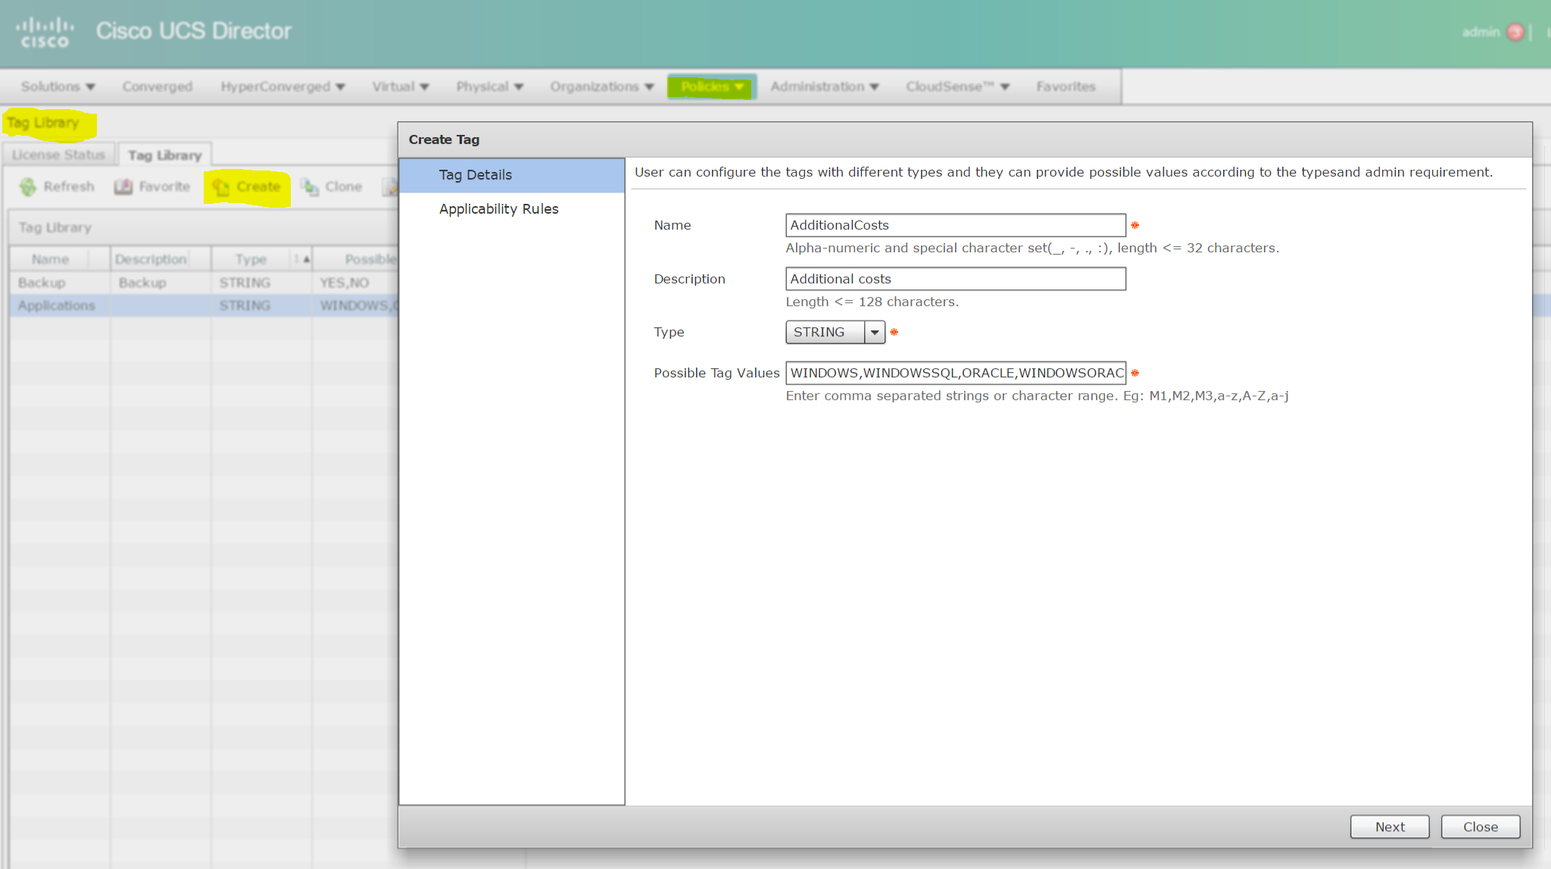Click the highlighted Tag Library breadcrumb
This screenshot has width=1551, height=869.
(43, 123)
